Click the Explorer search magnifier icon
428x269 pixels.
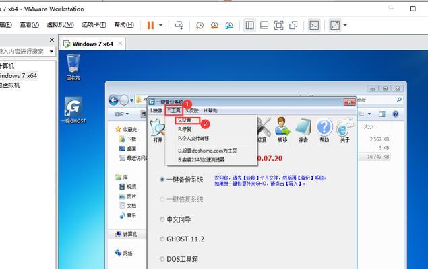399,100
